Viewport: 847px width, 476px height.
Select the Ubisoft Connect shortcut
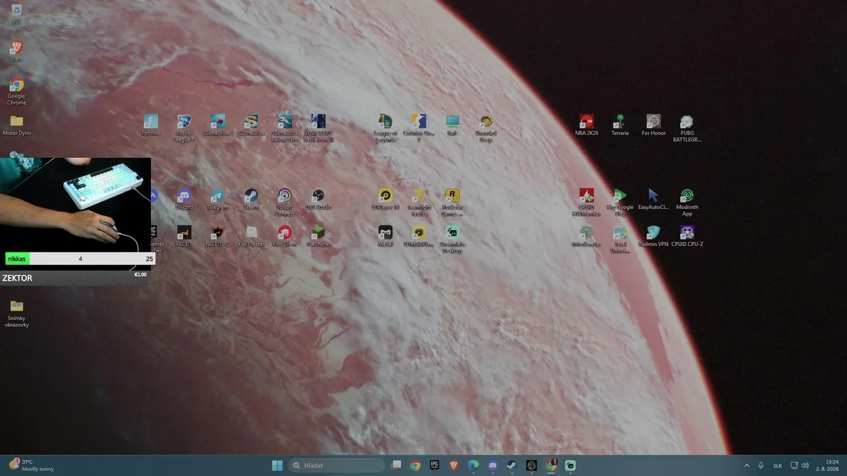[285, 202]
